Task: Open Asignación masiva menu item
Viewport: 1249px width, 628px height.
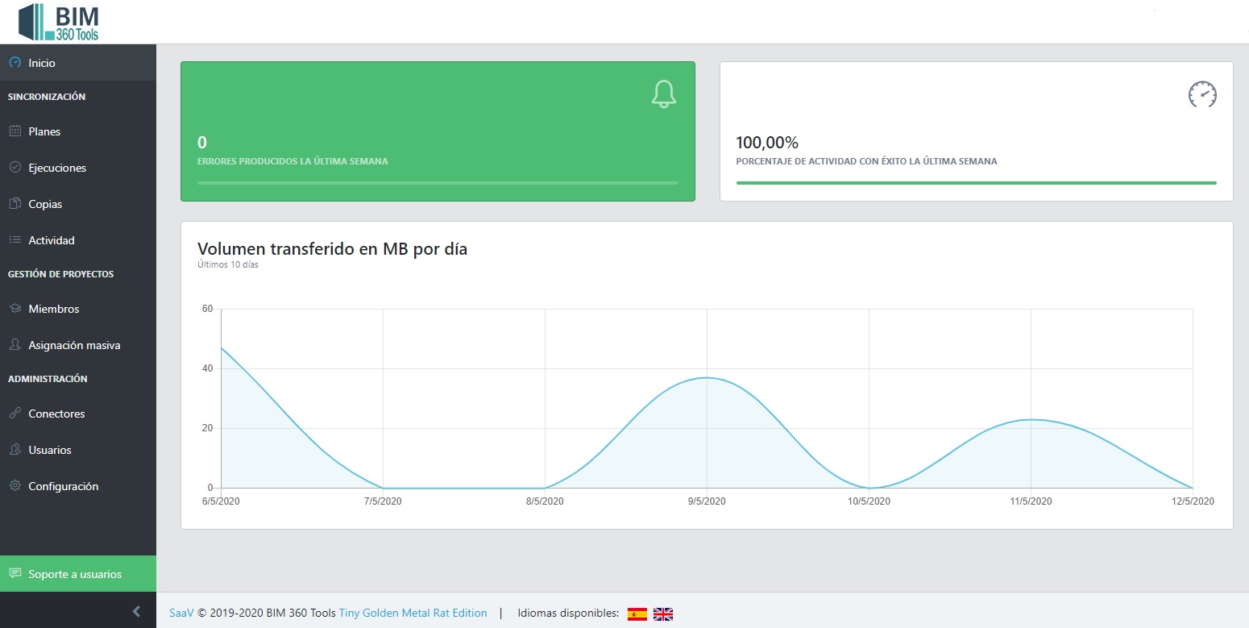Action: tap(74, 345)
